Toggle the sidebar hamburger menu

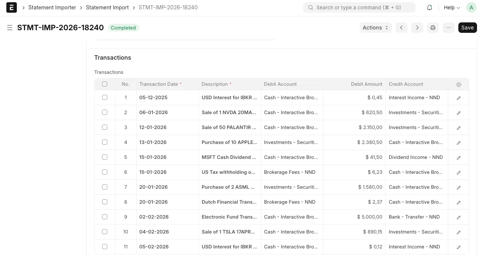[x=10, y=28]
